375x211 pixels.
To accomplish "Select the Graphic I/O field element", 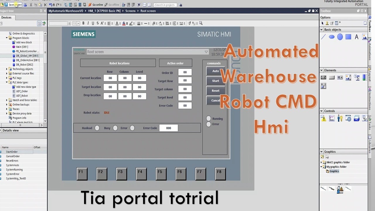I will [x=348, y=77].
